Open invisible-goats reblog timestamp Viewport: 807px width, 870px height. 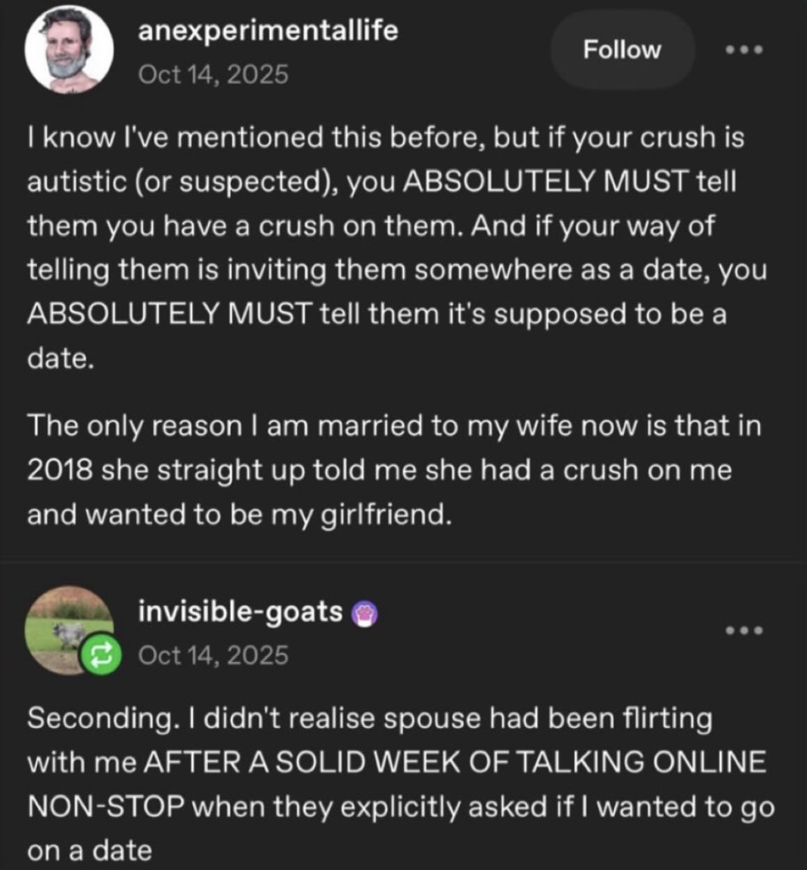click(x=213, y=654)
